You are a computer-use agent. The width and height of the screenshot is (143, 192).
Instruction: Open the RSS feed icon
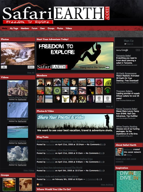tap(38, 185)
